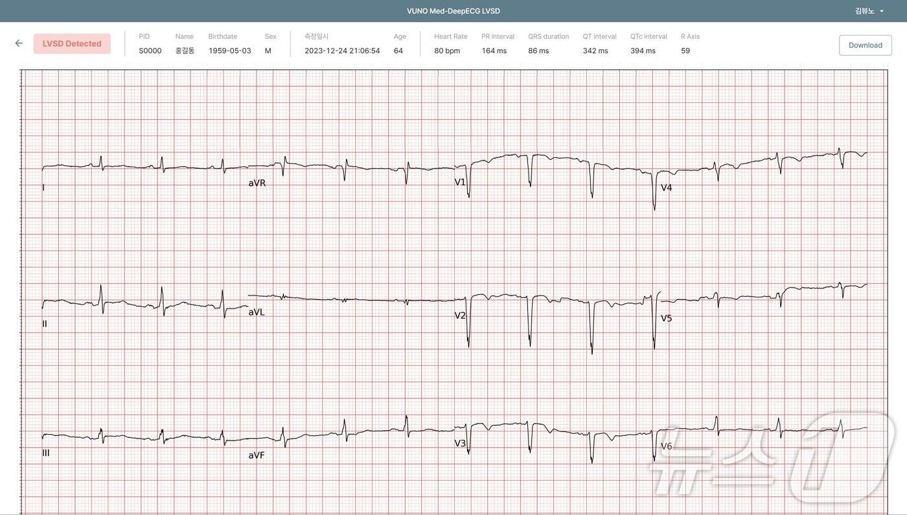The height and width of the screenshot is (515, 907).
Task: Click the QRS duration value 86 ms
Action: [x=538, y=51]
